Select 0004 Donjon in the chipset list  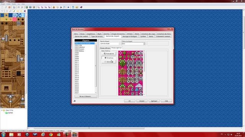[x=85, y=49]
